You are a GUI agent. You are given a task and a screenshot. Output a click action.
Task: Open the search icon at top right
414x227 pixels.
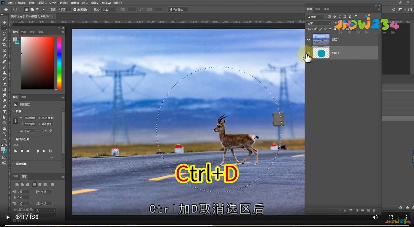click(x=394, y=10)
